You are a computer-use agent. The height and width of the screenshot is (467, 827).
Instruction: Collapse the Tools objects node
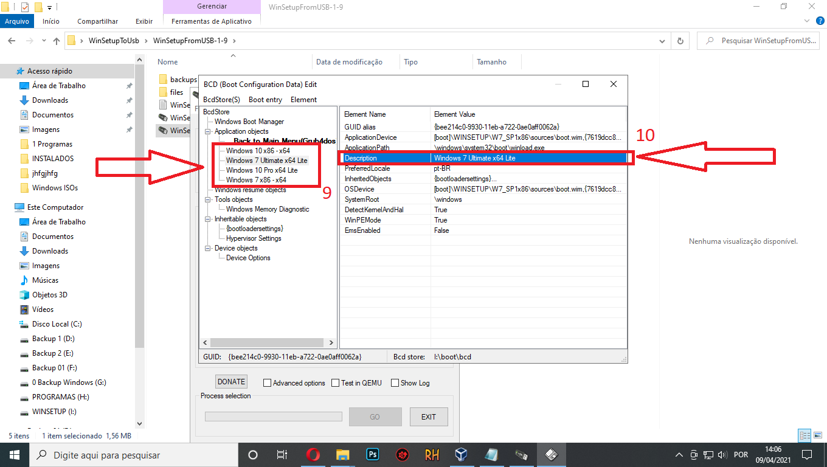[209, 199]
